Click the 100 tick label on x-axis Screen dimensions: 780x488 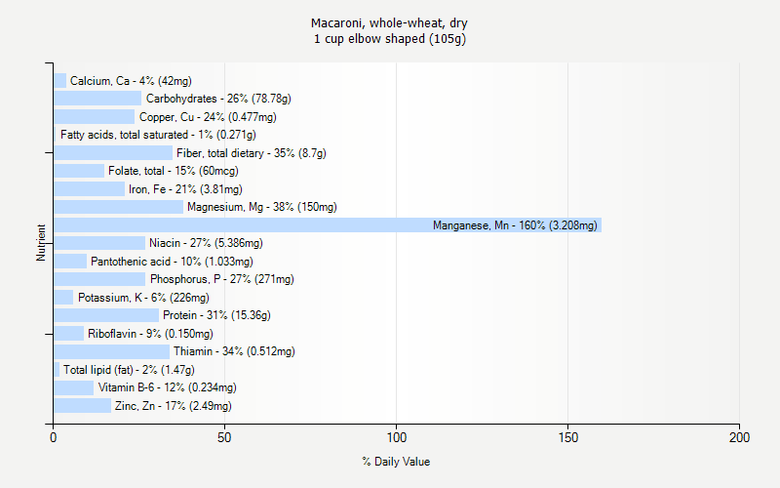(397, 437)
